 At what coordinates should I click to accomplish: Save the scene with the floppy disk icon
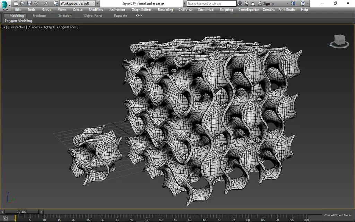click(29, 3)
